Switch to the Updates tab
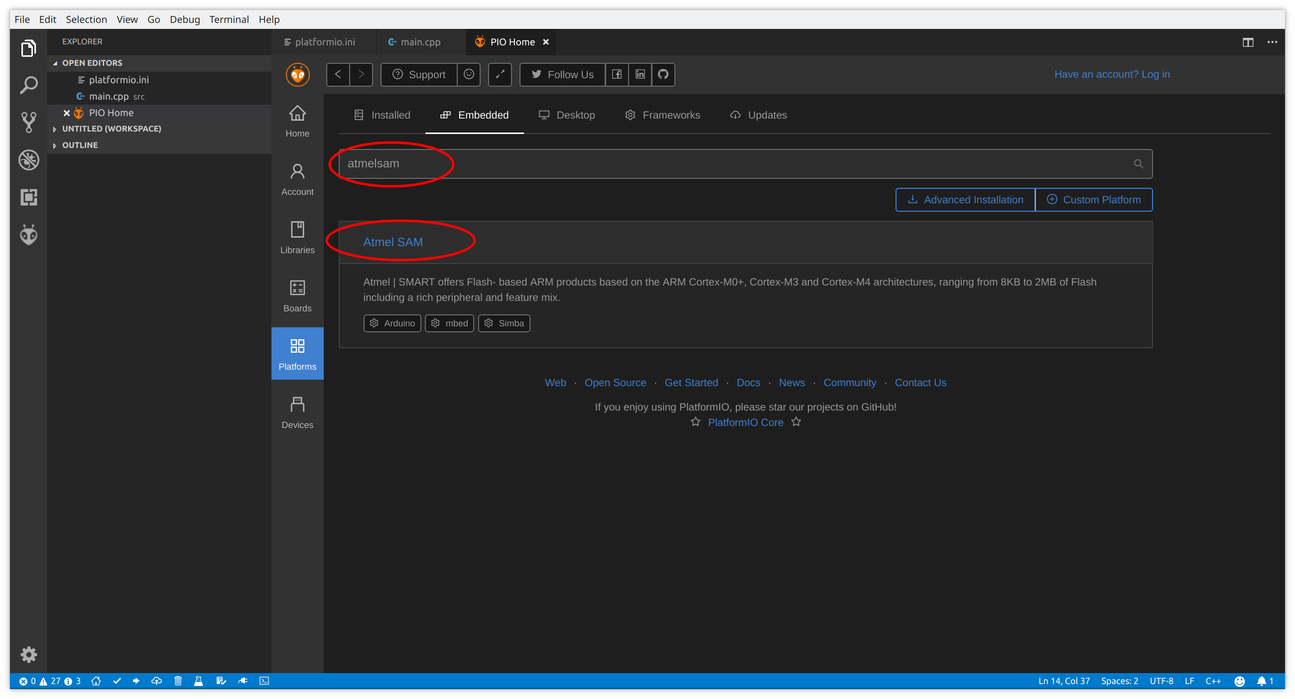Image resolution: width=1295 pixels, height=699 pixels. (758, 115)
